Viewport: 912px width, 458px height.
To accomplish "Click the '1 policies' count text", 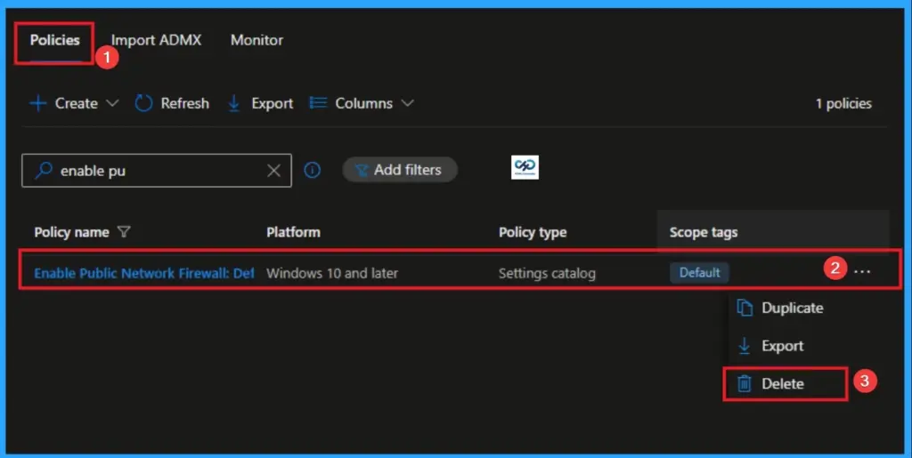I will click(843, 103).
